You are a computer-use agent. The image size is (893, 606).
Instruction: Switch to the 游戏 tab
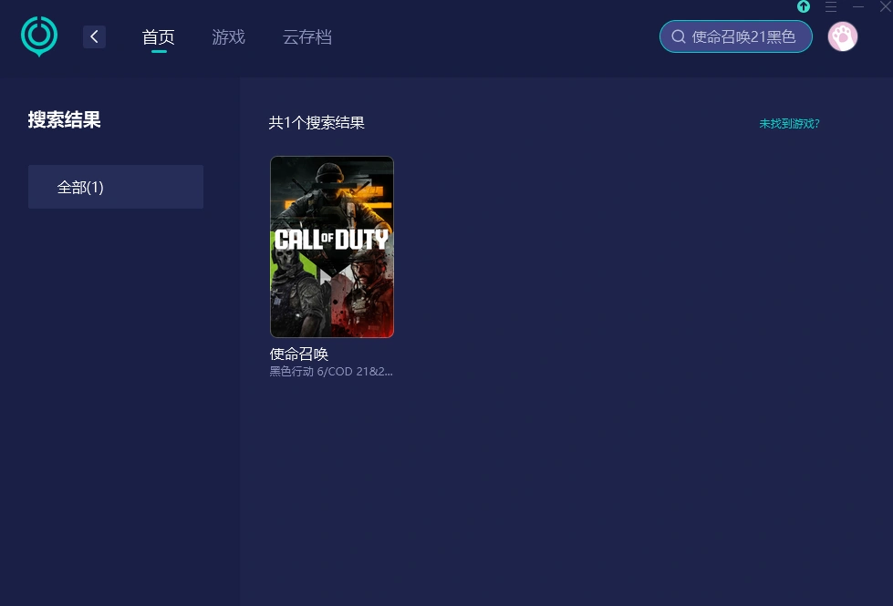pos(228,36)
